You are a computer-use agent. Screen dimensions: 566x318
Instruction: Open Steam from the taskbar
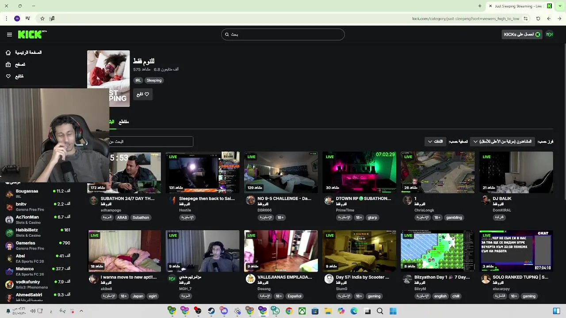(211, 311)
